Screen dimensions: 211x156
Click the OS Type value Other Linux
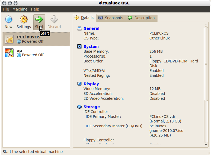[159, 38]
